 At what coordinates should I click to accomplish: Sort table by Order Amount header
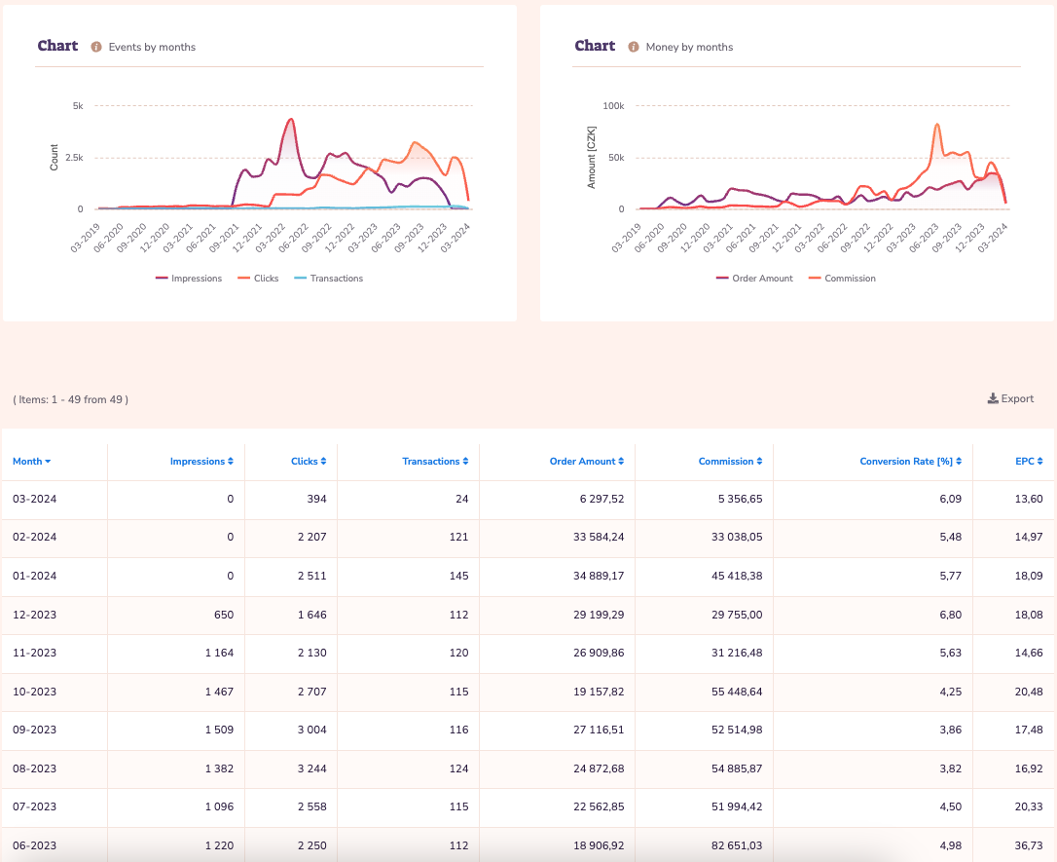(582, 462)
